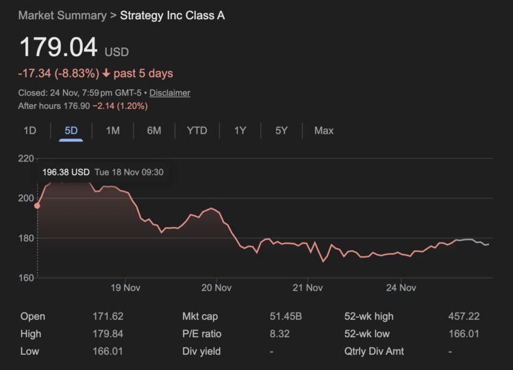Click the highlighted data point dot on chart
The width and height of the screenshot is (513, 370).
click(x=37, y=206)
